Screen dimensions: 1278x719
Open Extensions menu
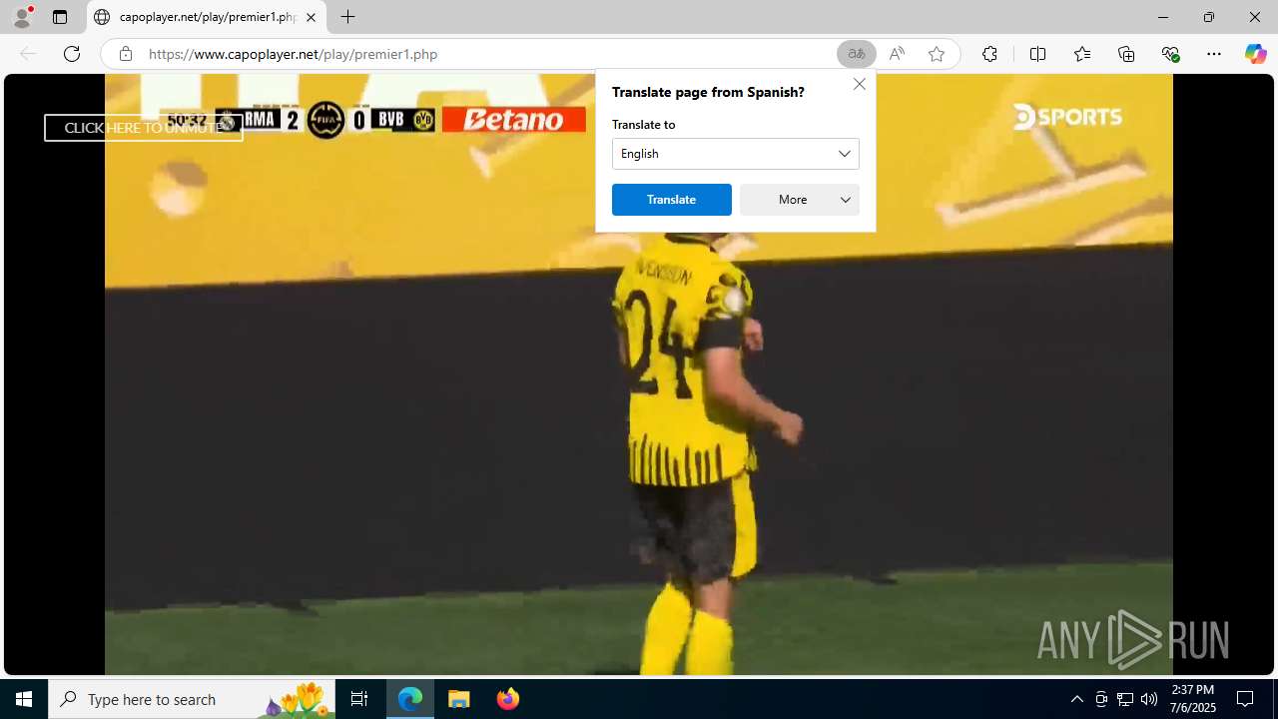tap(989, 54)
